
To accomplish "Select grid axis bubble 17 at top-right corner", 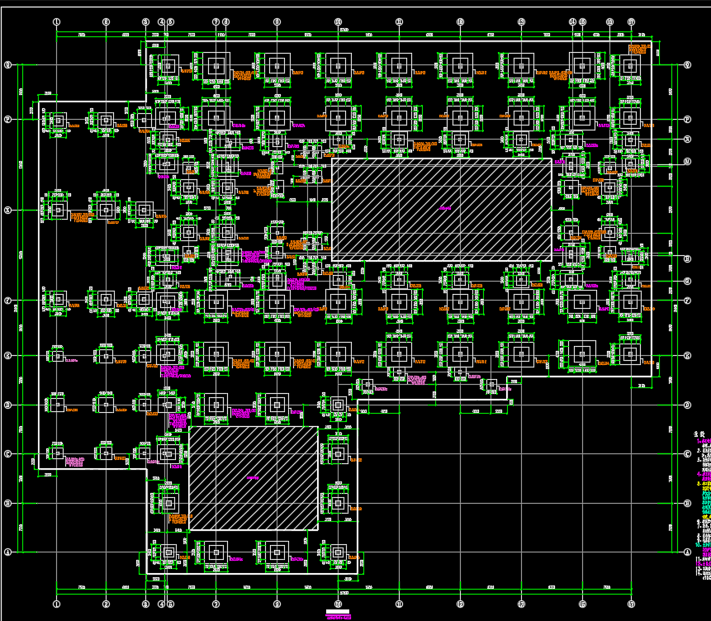I will point(632,22).
